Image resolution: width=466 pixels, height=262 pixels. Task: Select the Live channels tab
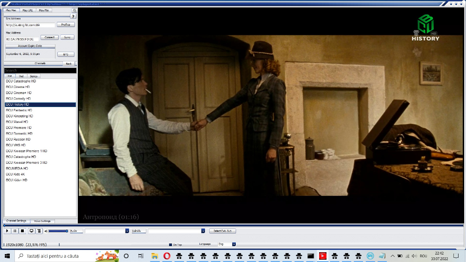pos(9,76)
